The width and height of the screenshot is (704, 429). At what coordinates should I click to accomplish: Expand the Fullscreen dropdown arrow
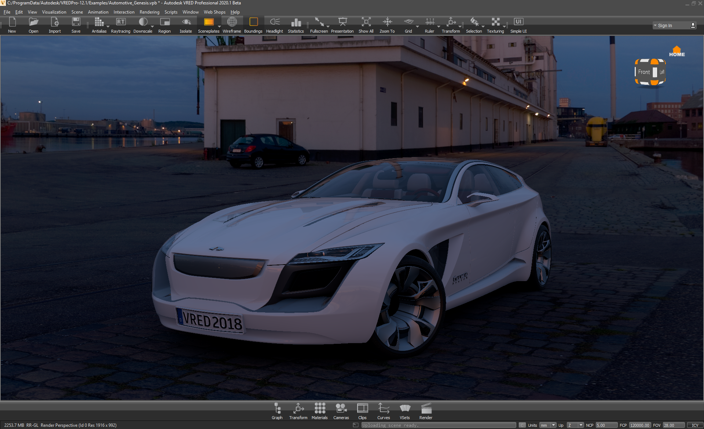328,26
